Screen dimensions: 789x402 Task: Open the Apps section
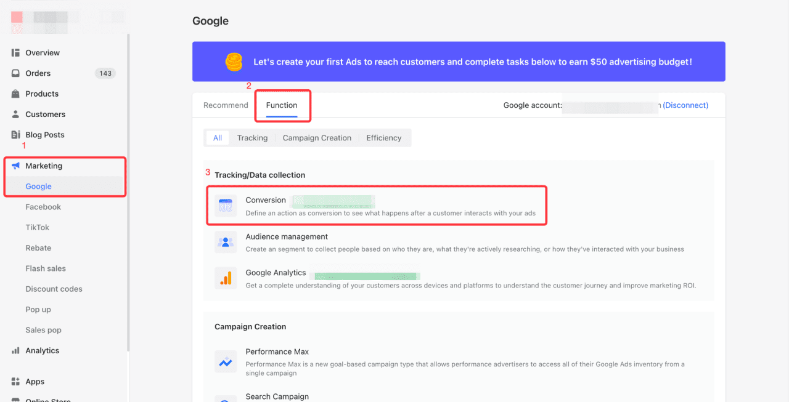[35, 382]
